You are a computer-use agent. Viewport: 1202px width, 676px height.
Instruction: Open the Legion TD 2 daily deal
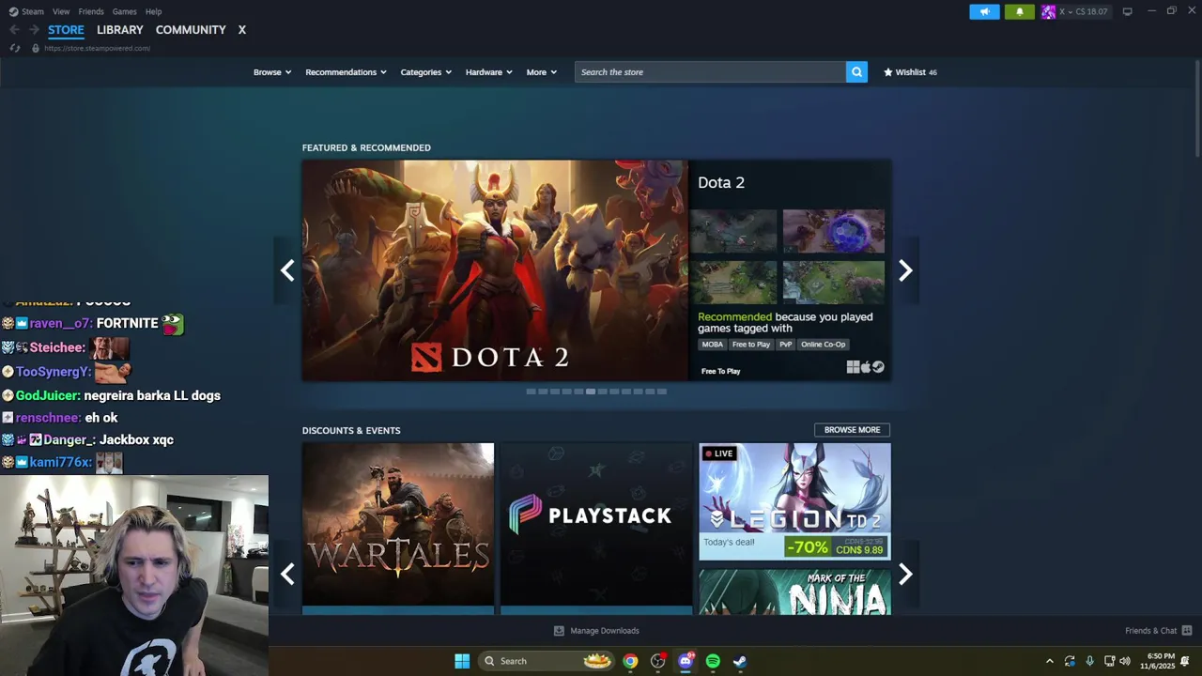click(794, 501)
